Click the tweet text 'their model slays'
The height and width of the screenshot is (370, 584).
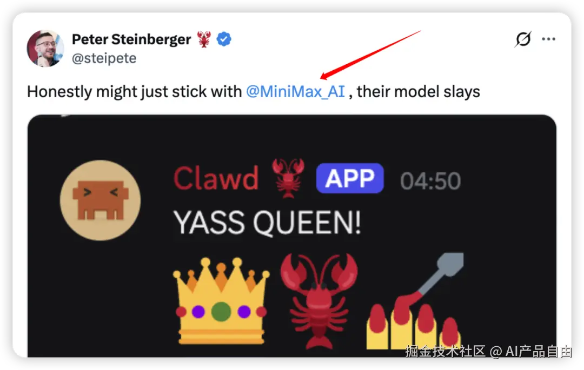click(418, 91)
